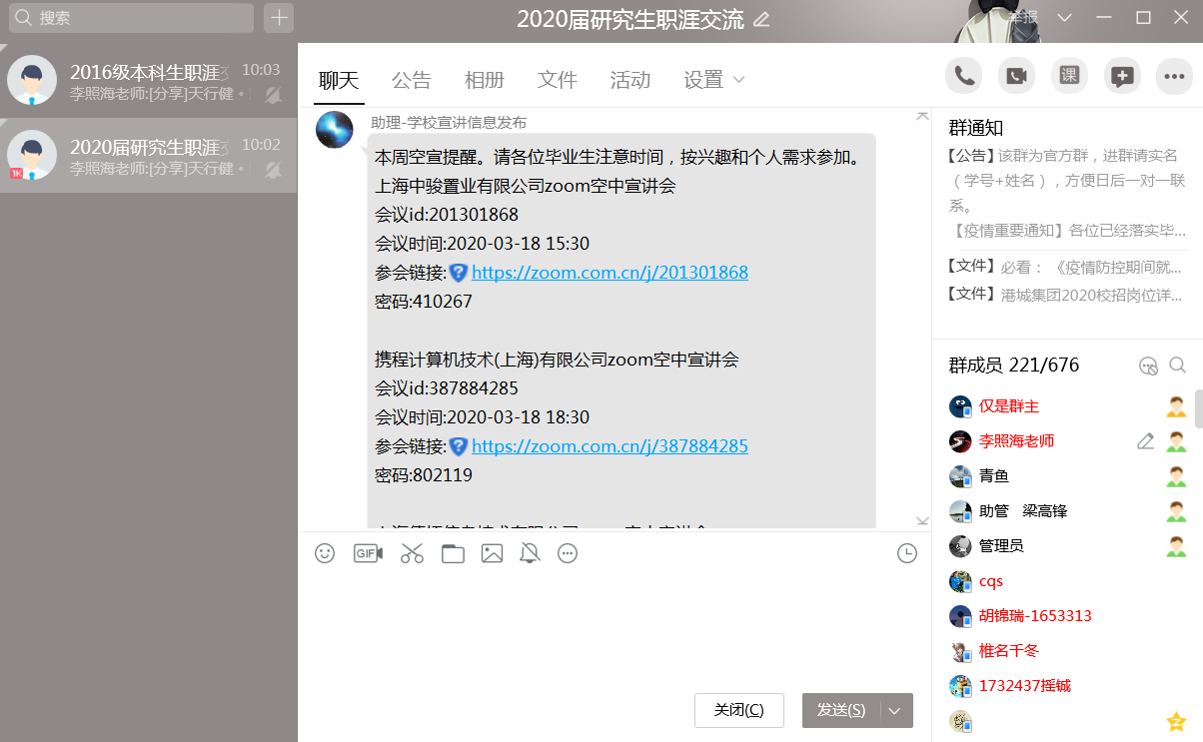Open the send file folder icon
Image resolution: width=1203 pixels, height=742 pixels.
[x=453, y=553]
